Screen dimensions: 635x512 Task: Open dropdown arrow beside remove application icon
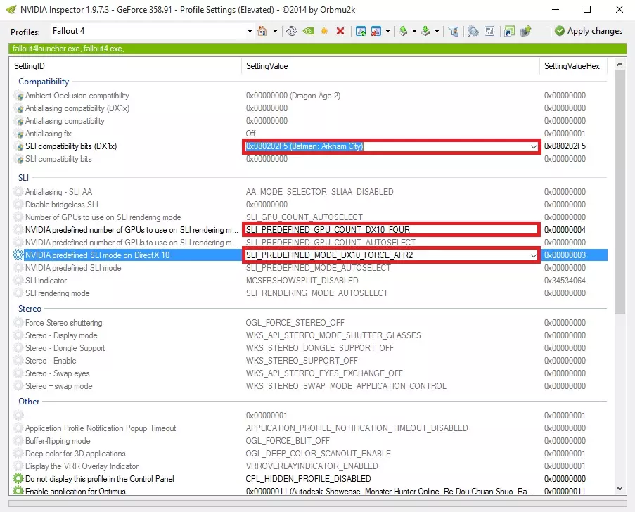tap(387, 31)
